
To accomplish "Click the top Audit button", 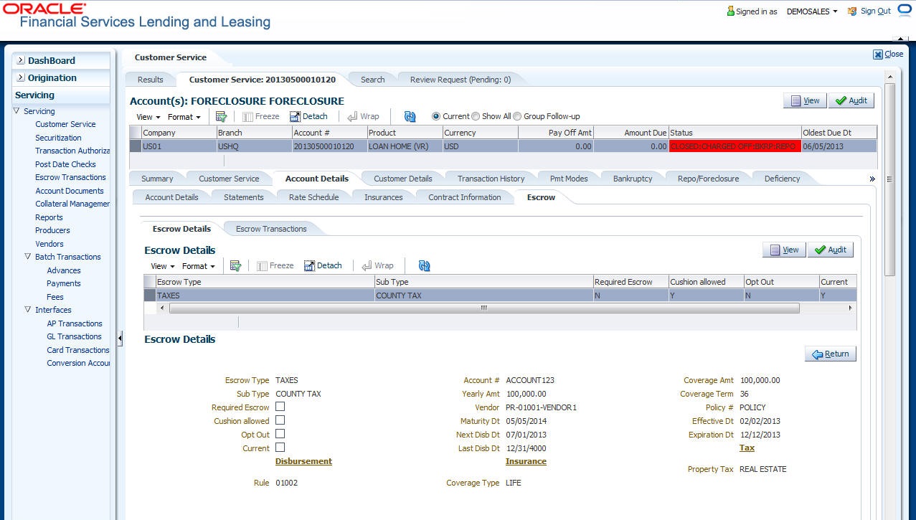I will tap(851, 100).
